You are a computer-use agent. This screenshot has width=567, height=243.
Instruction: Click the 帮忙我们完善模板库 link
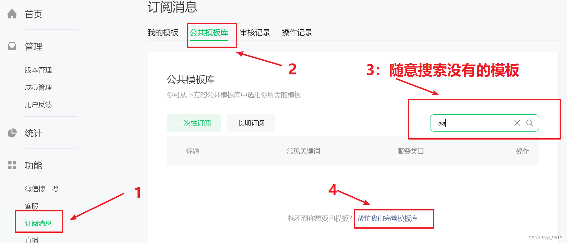pyautogui.click(x=387, y=218)
